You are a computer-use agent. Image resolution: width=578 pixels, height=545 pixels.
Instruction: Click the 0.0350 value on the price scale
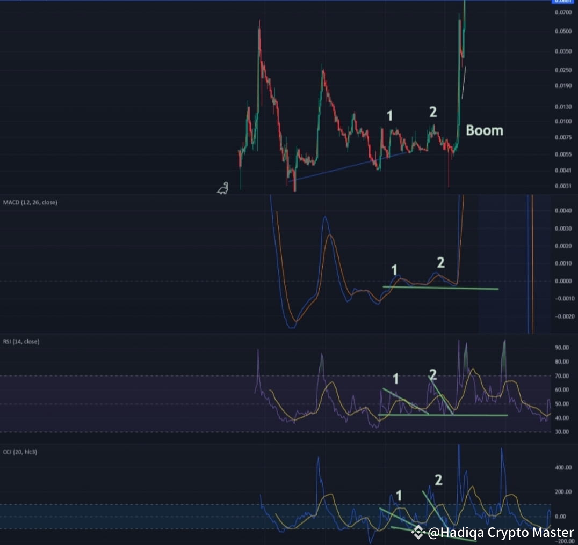pyautogui.click(x=563, y=51)
